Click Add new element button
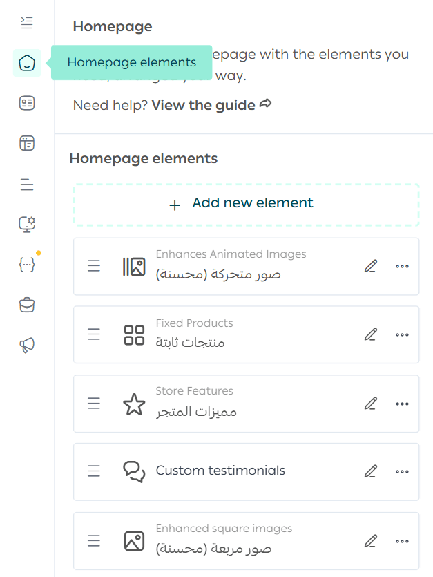 [x=246, y=204]
